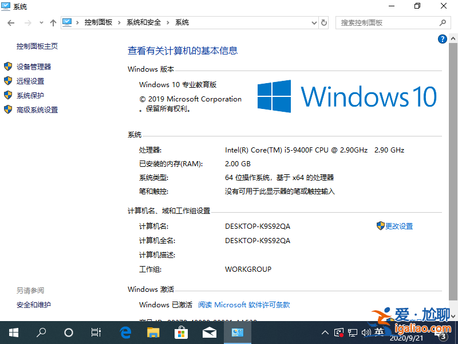
Task: Click the Cortana circle in the taskbar
Action: point(69,332)
